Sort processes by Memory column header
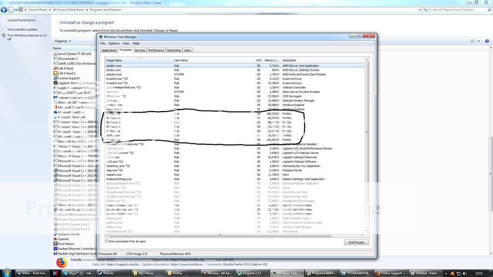 pyautogui.click(x=272, y=60)
